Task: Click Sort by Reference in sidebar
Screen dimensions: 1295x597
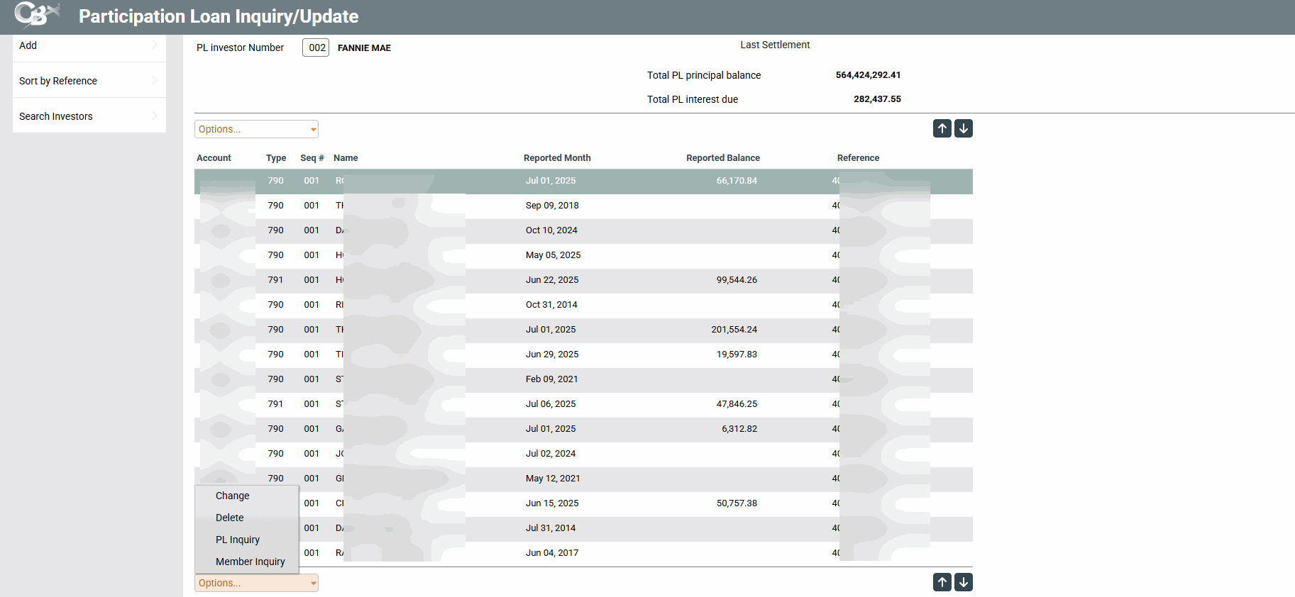Action: coord(58,81)
